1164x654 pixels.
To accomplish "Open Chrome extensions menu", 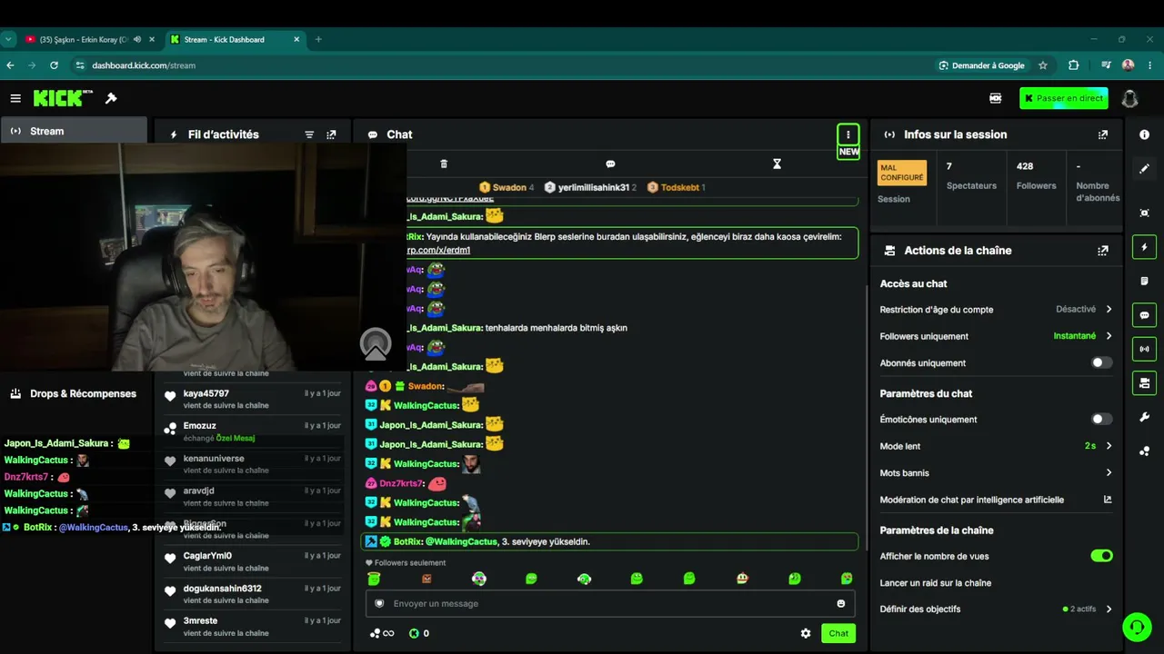I will click(1074, 65).
